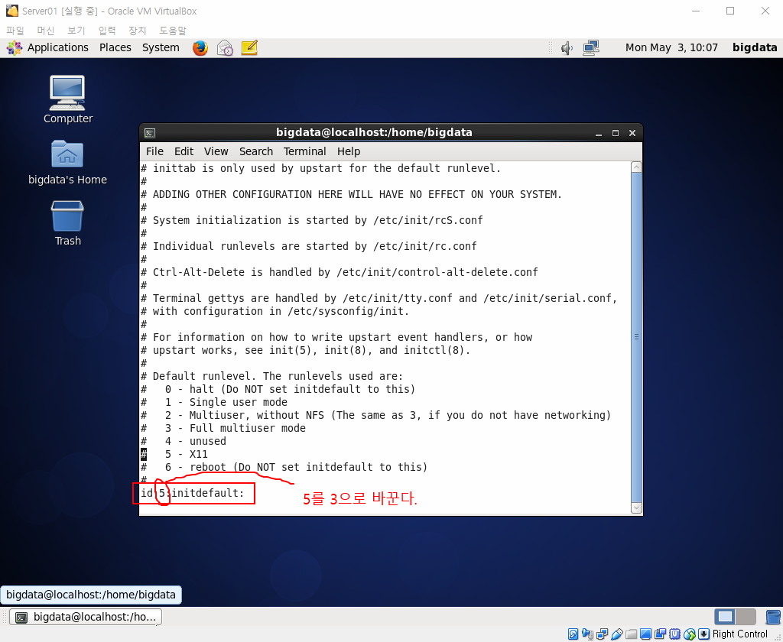The height and width of the screenshot is (642, 783).
Task: Click the date and time clock
Action: pos(671,47)
